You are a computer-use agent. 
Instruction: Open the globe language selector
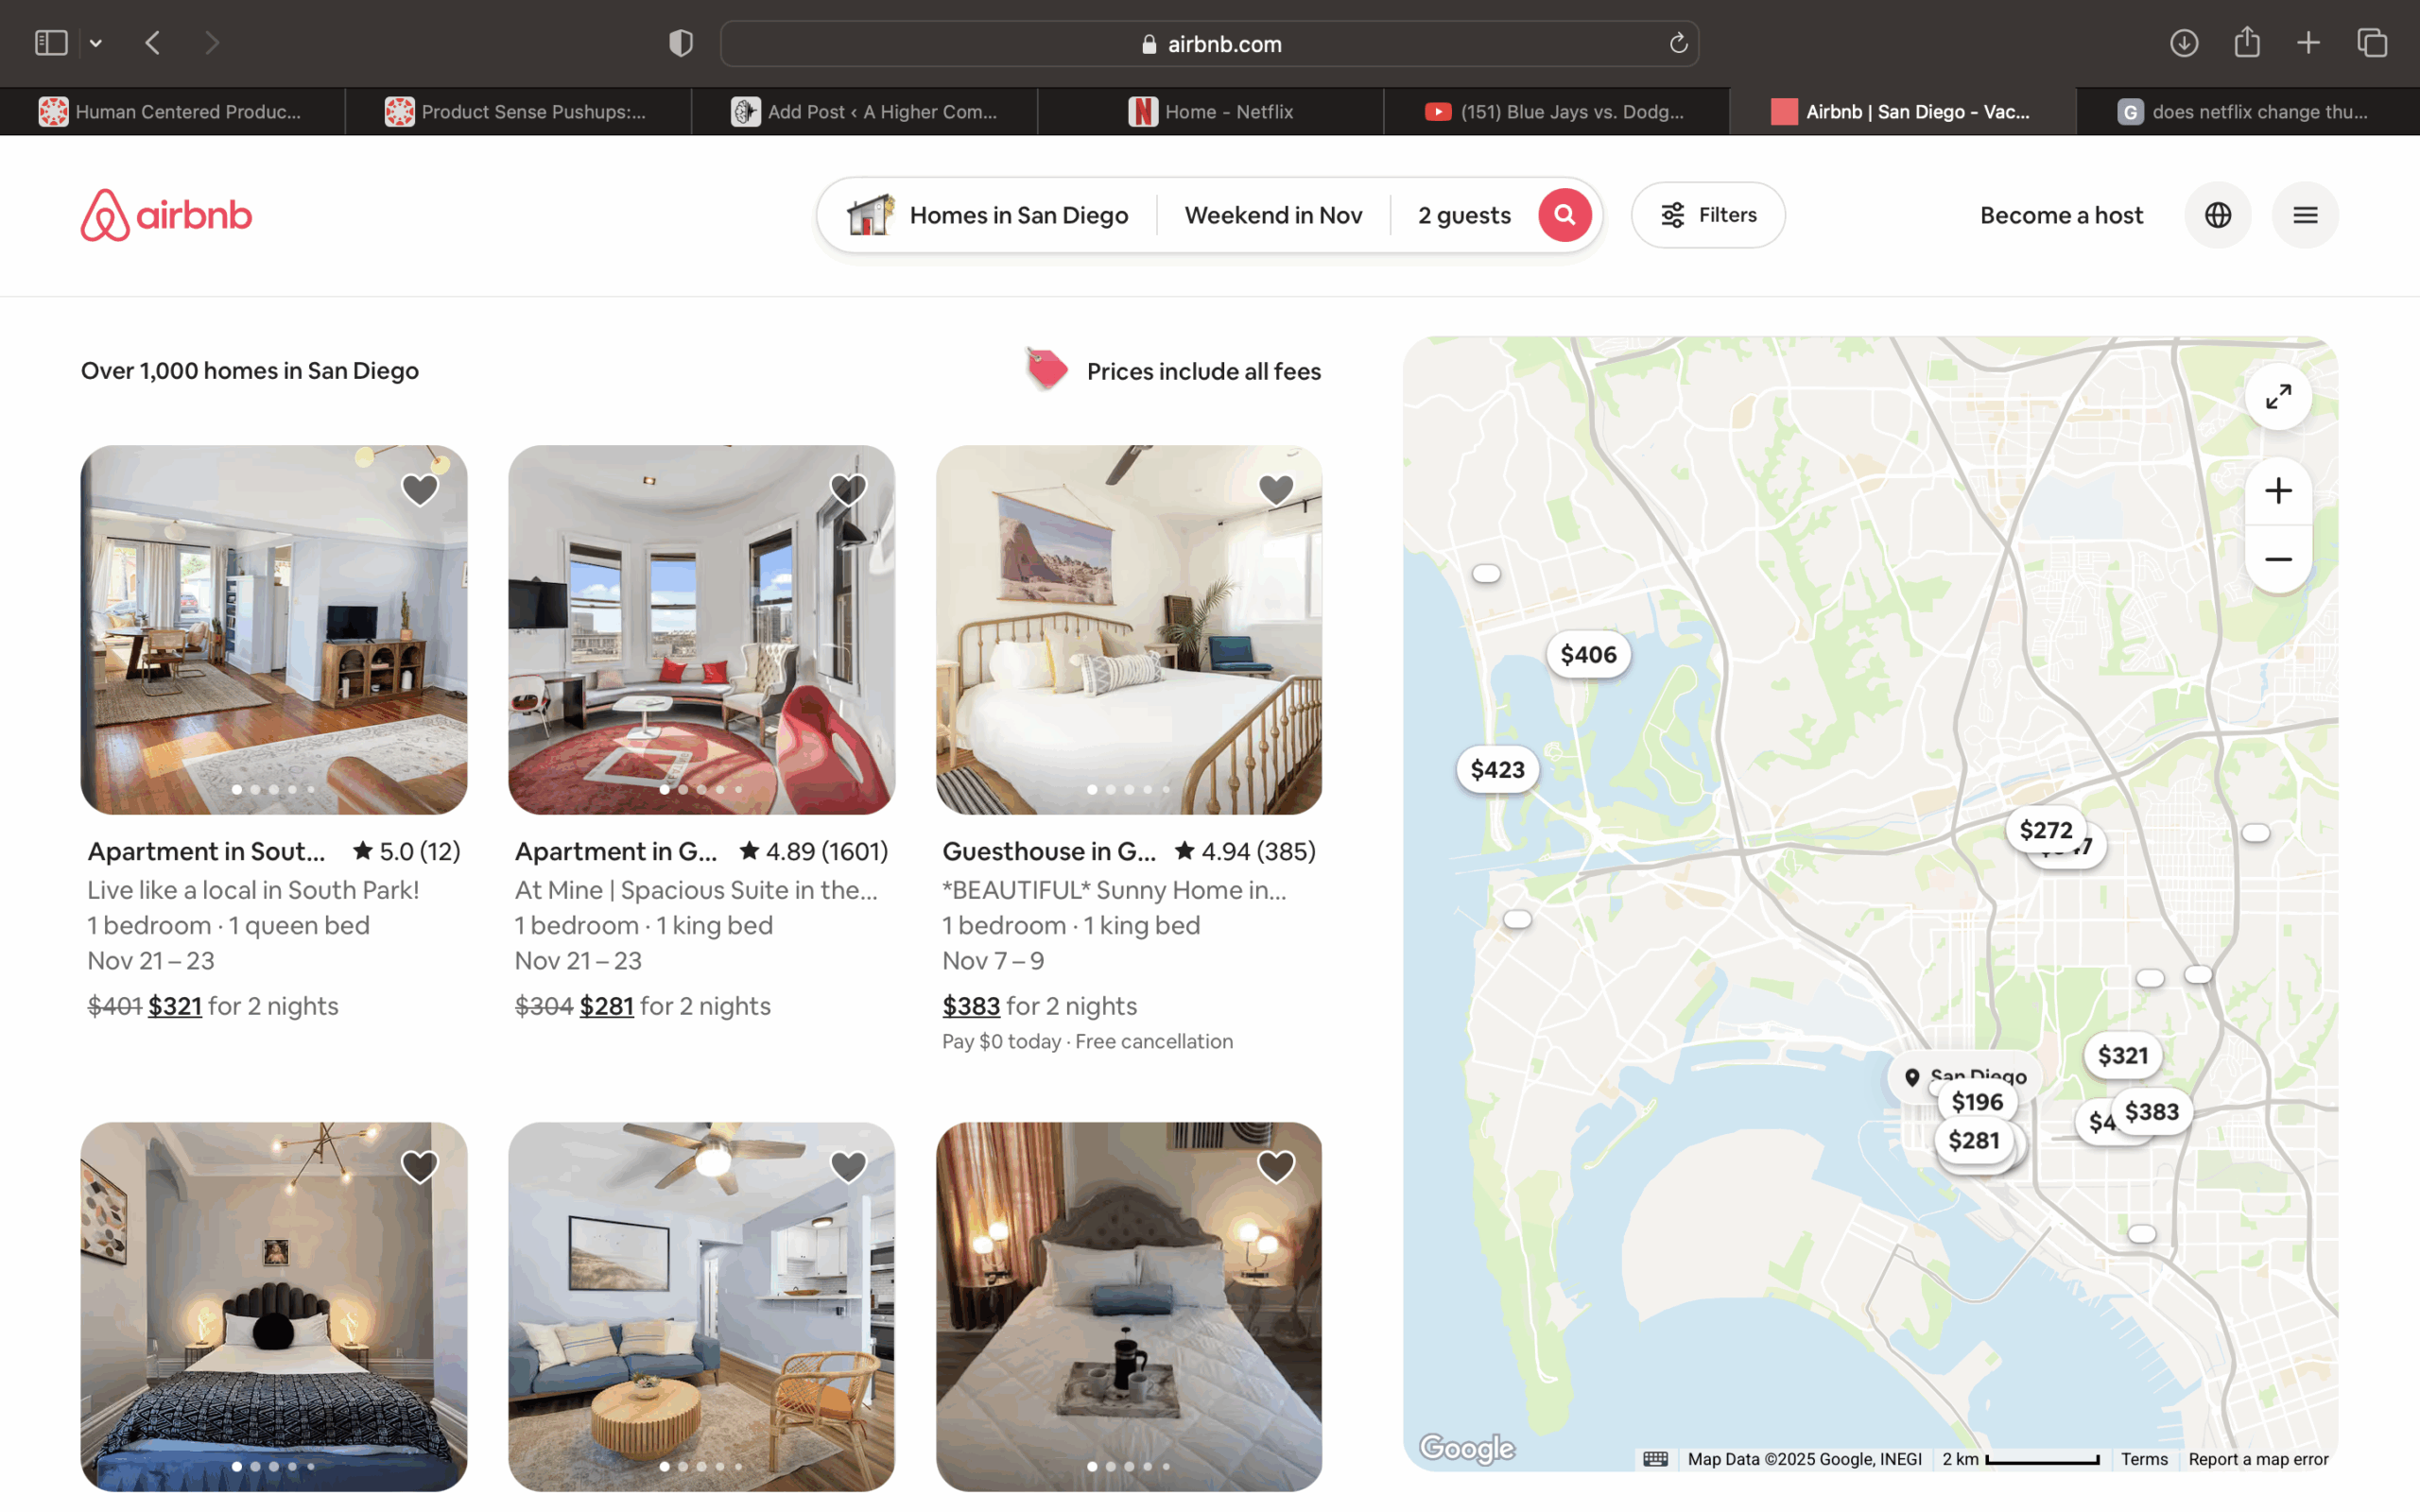tap(2217, 215)
